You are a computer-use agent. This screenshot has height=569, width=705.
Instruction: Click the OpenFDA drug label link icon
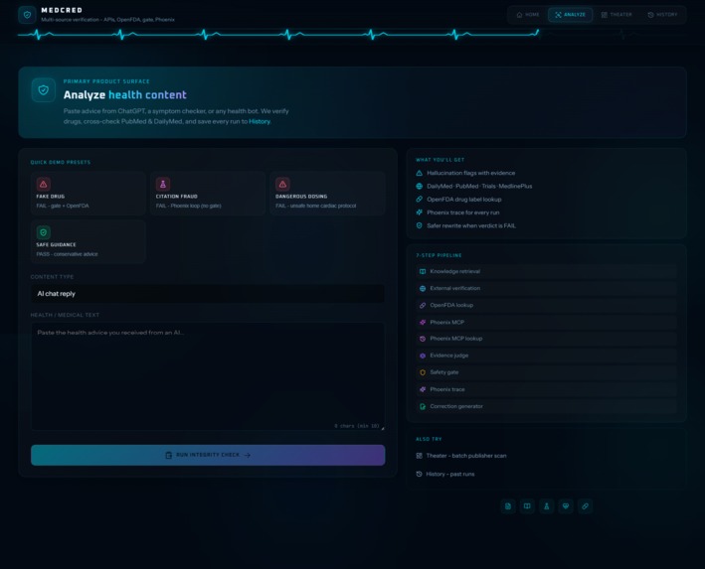coord(419,199)
